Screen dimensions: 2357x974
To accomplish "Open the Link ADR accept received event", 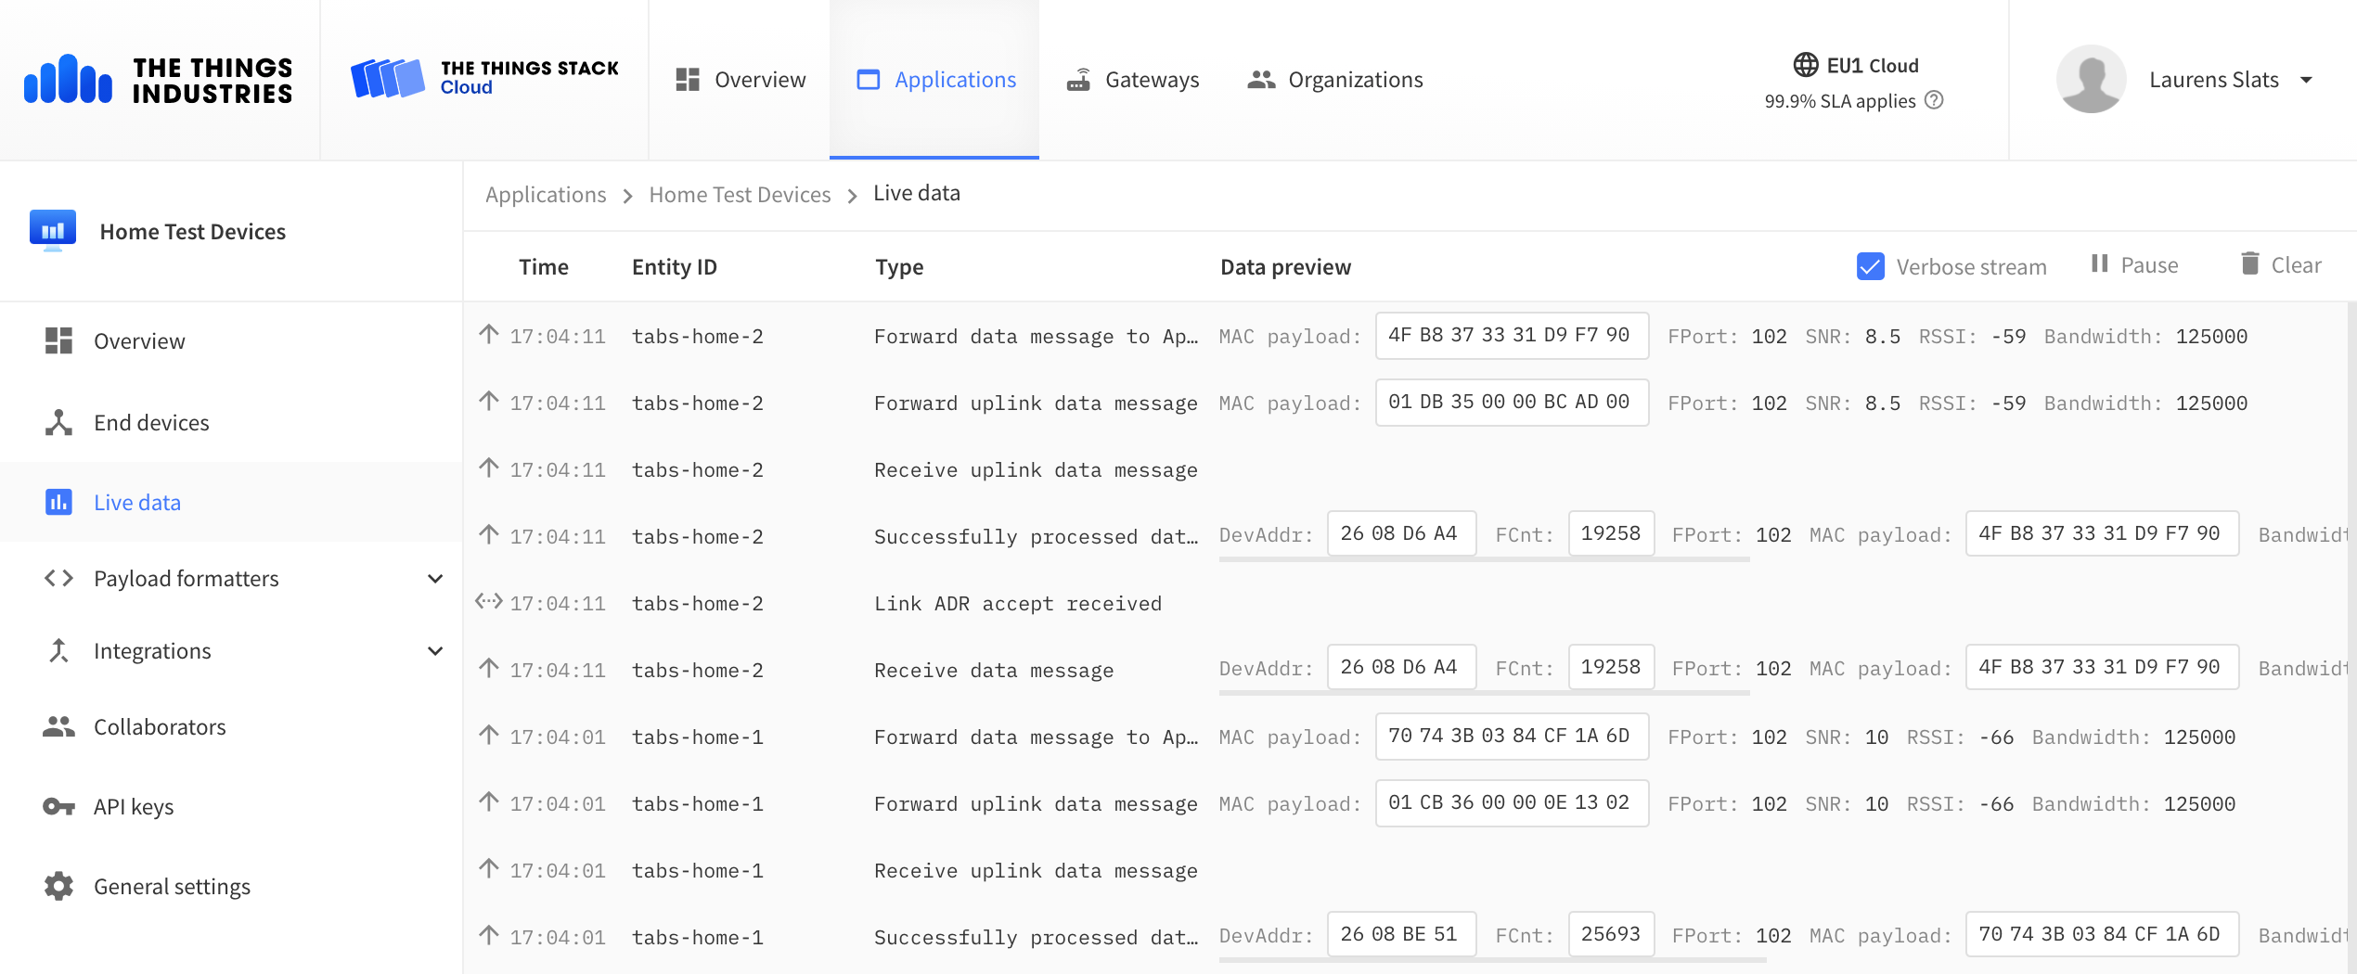I will [1017, 604].
